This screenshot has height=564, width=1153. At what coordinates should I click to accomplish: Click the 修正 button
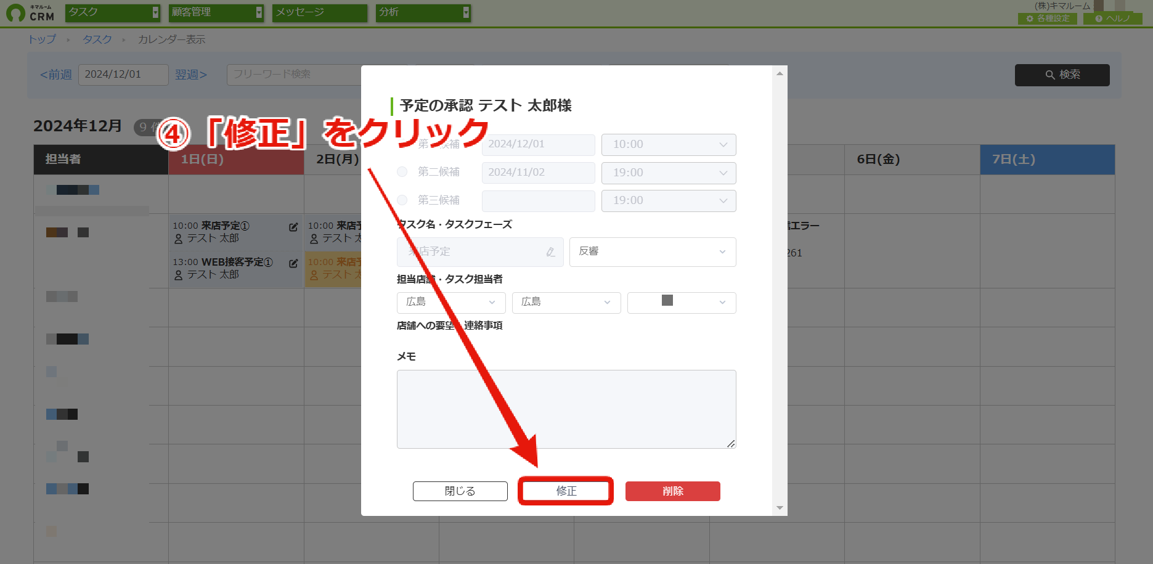pos(566,491)
